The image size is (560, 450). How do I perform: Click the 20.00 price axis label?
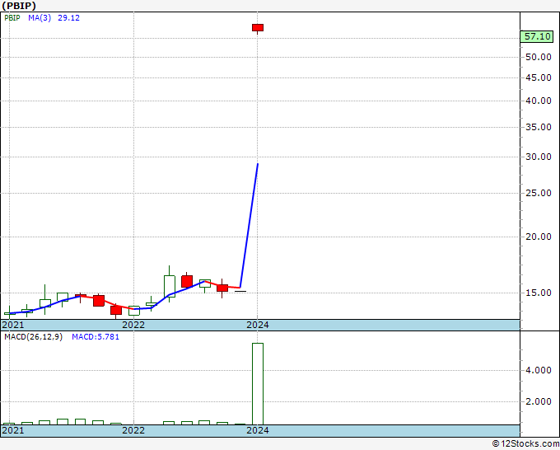tap(539, 237)
